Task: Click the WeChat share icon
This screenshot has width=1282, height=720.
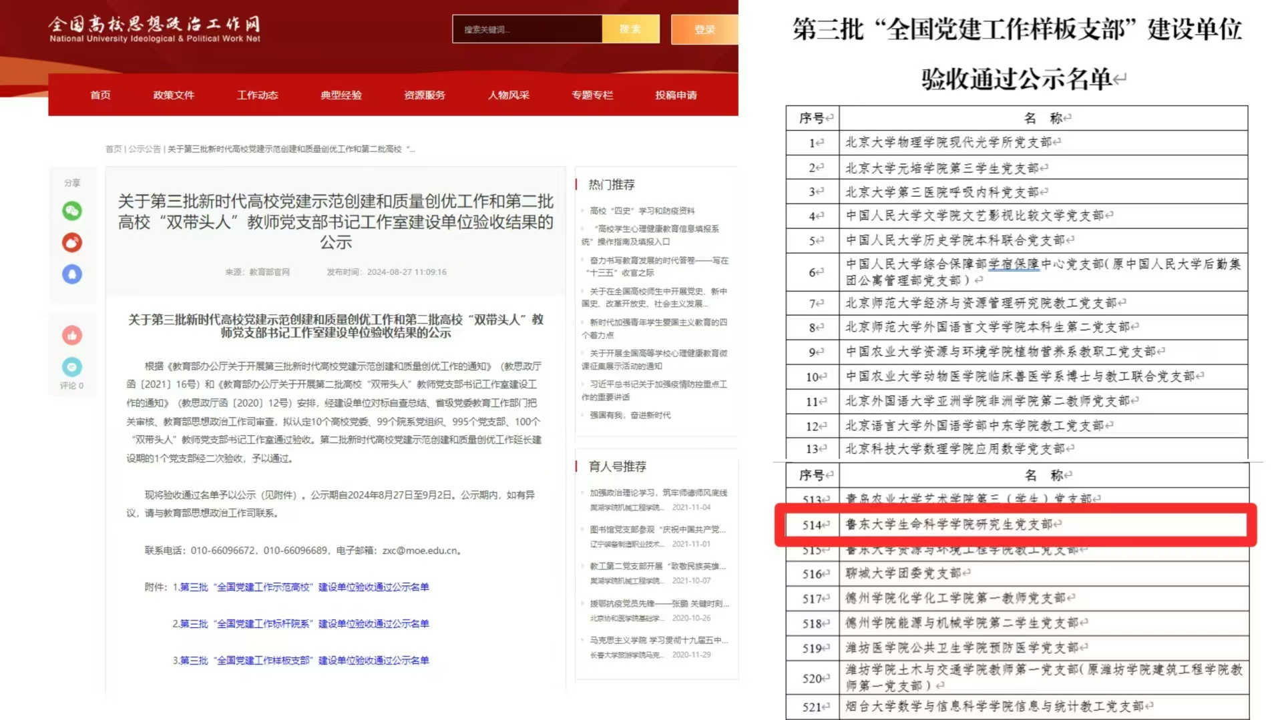Action: click(72, 211)
